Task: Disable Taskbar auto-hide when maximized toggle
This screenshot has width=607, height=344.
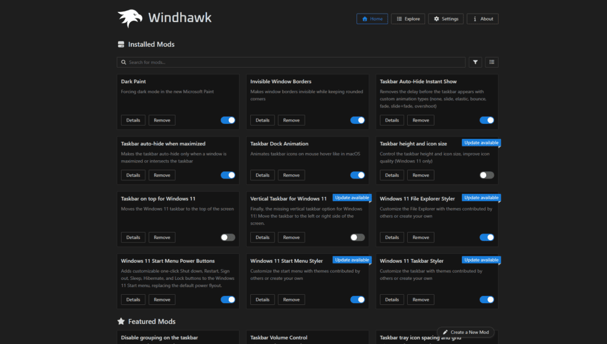Action: (x=228, y=175)
